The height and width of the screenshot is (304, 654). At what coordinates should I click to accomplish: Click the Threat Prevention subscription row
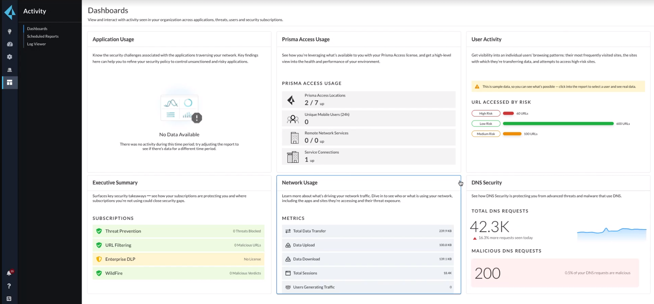pos(178,231)
